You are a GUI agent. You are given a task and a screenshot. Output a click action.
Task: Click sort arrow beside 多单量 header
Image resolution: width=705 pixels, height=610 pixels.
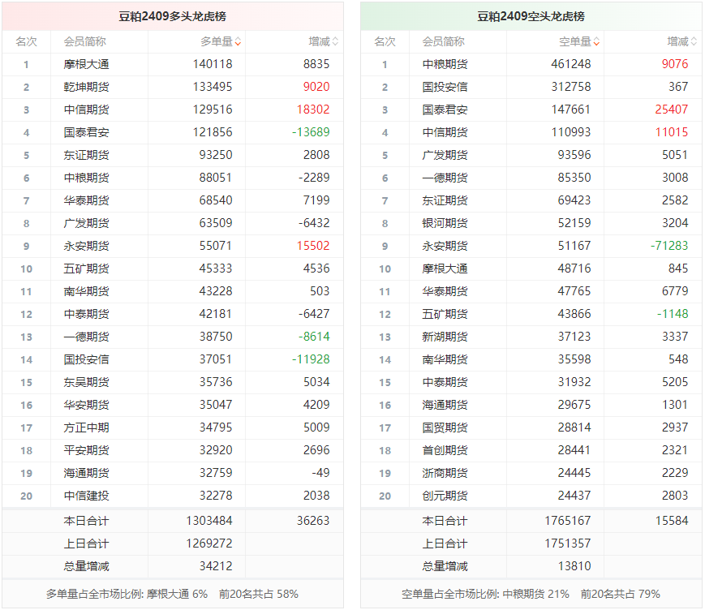tap(238, 41)
